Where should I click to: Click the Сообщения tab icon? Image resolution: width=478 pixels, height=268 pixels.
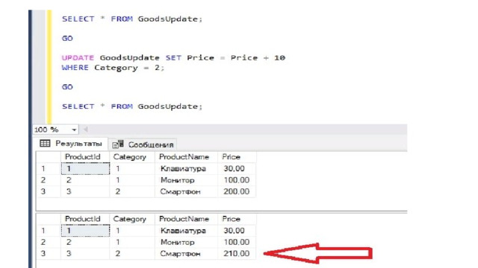[118, 144]
